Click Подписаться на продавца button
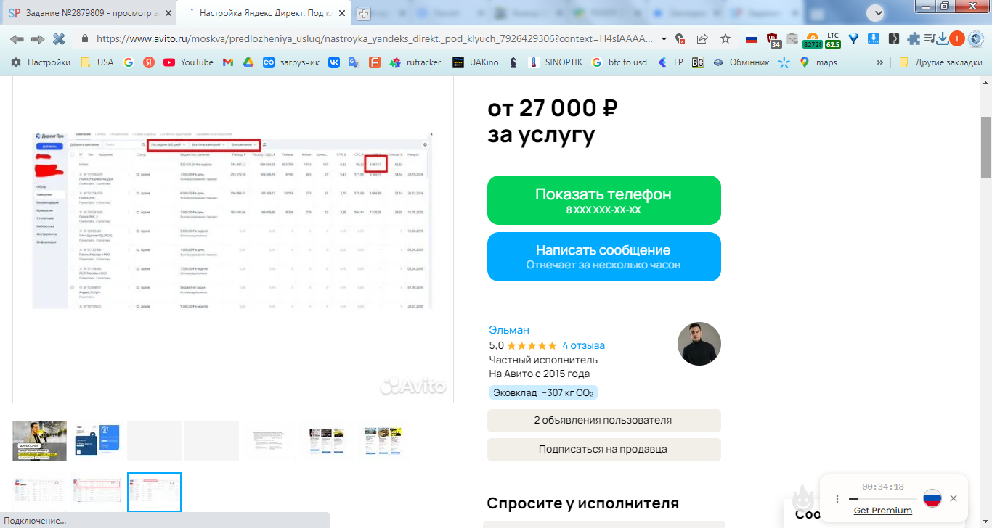Viewport: 992px width, 528px height. (x=604, y=450)
